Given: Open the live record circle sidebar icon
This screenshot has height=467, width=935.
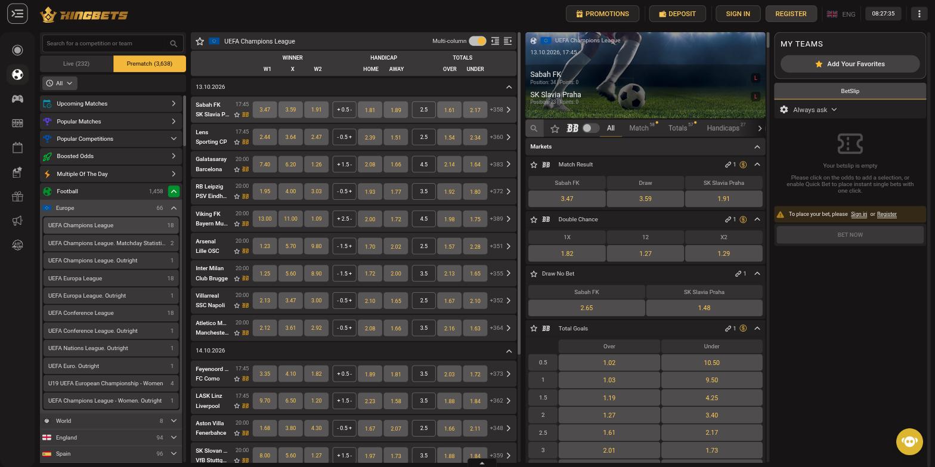Looking at the screenshot, I should point(17,50).
